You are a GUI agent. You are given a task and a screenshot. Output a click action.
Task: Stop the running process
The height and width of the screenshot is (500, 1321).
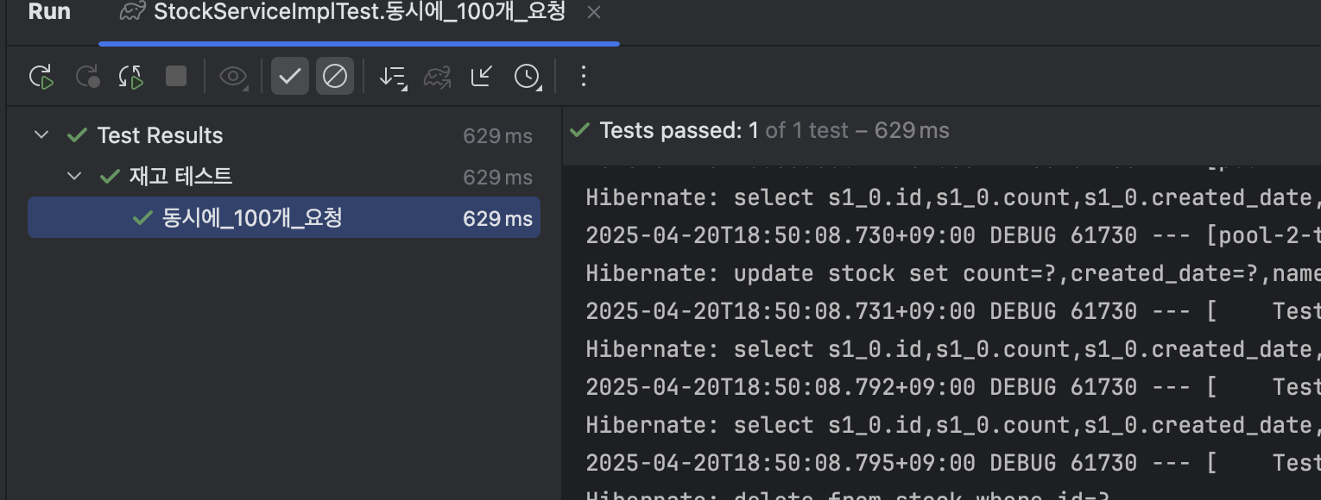click(176, 77)
